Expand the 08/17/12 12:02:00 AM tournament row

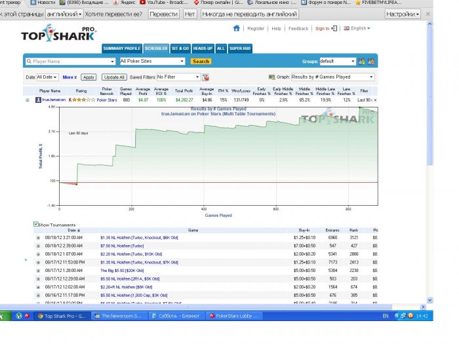[38, 287]
